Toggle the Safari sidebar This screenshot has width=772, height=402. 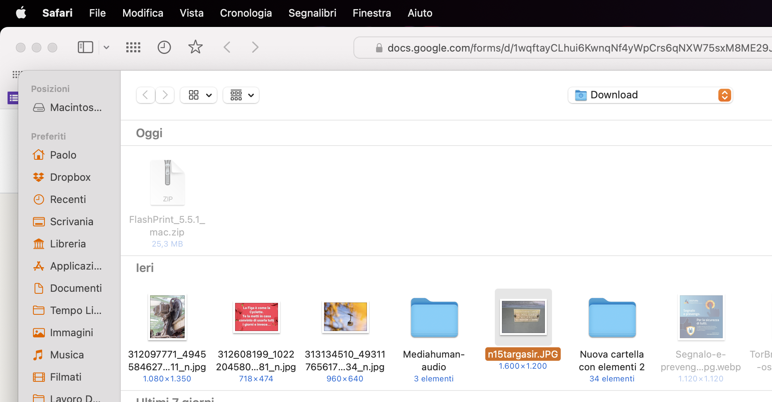coord(85,48)
